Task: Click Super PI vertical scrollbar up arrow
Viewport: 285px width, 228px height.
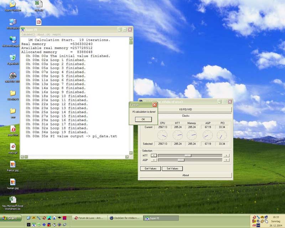Action: 131,39
